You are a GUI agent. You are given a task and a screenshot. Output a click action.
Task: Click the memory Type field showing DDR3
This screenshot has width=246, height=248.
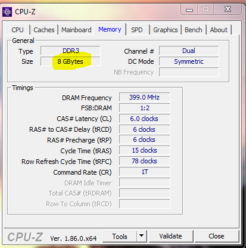coord(70,51)
